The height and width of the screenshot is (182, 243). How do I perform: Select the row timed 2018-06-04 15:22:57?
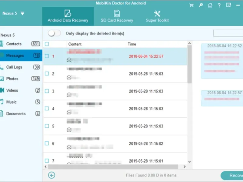tap(115, 56)
